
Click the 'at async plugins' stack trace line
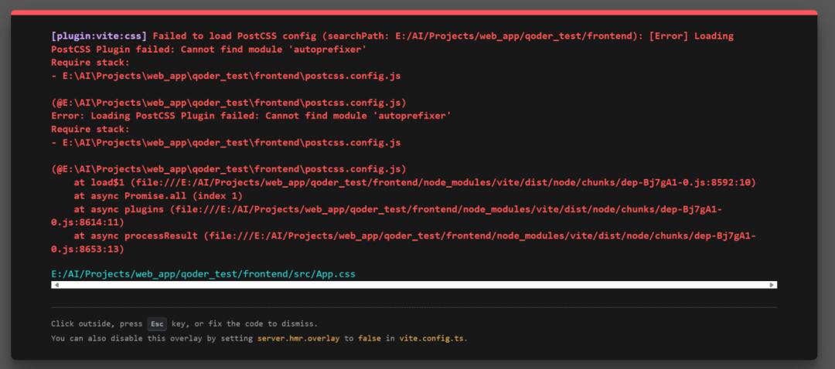coord(387,215)
